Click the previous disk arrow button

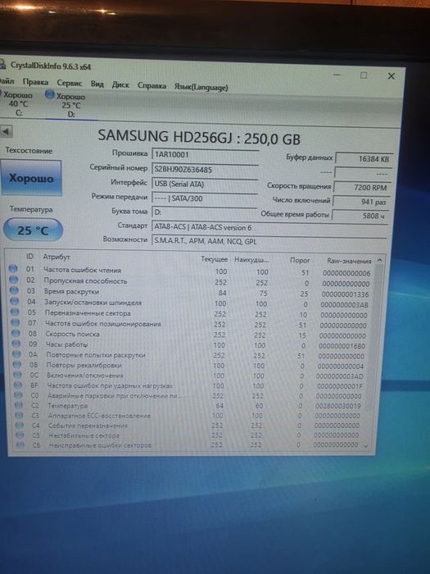6,131
